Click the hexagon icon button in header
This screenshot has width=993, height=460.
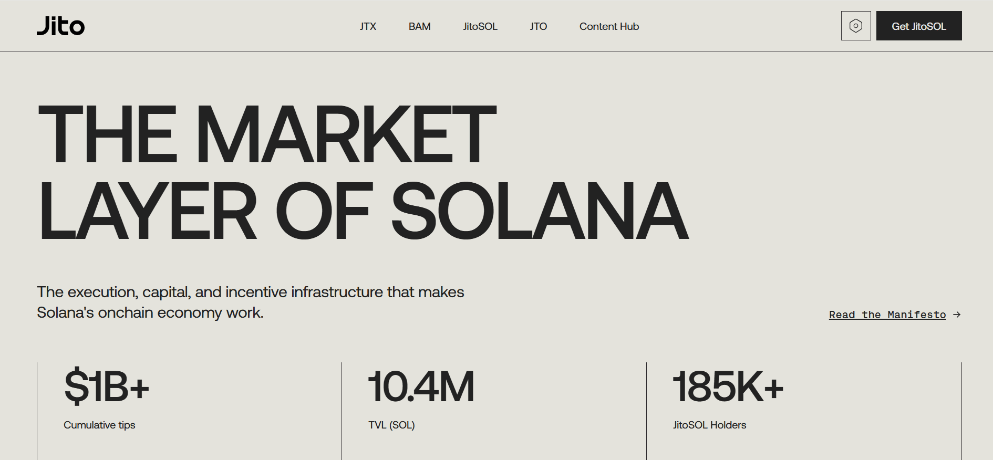[x=856, y=26]
